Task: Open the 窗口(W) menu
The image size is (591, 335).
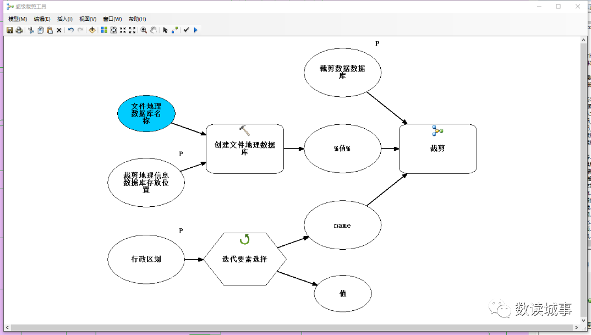Action: [x=112, y=19]
